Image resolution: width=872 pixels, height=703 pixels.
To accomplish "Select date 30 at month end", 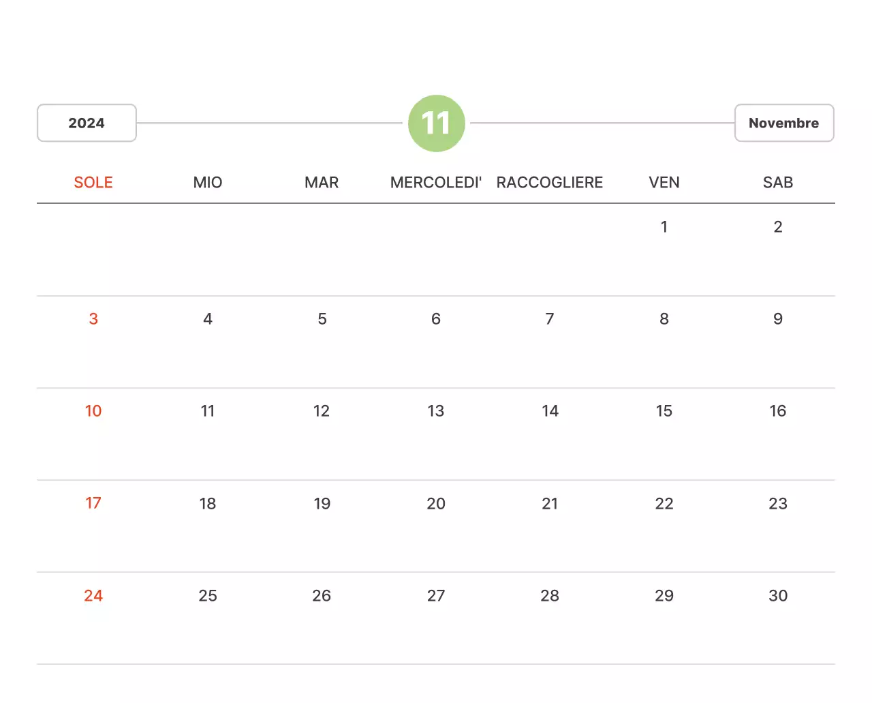I will pos(777,596).
